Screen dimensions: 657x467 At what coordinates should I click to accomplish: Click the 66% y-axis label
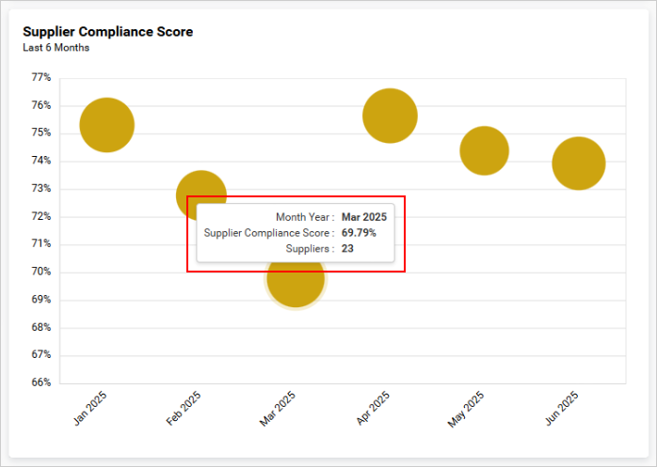pyautogui.click(x=41, y=382)
